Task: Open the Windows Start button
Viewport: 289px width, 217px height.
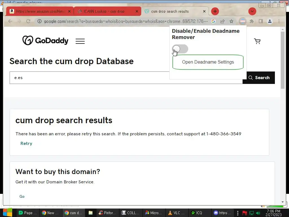Action: pyautogui.click(x=7, y=213)
